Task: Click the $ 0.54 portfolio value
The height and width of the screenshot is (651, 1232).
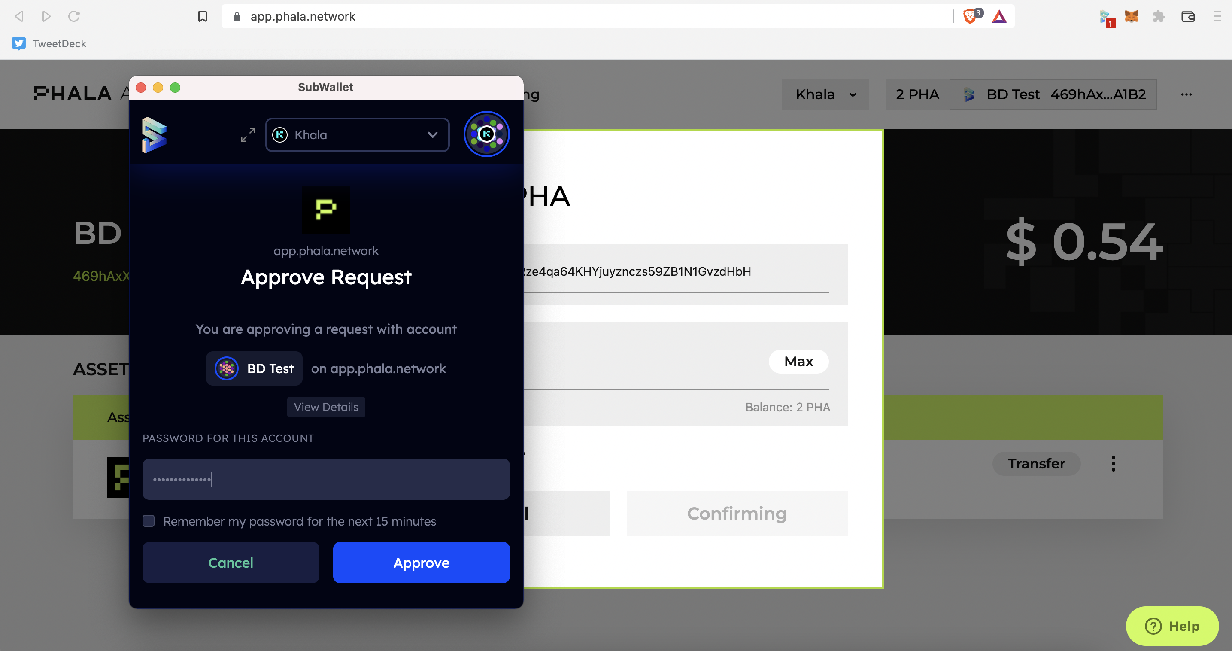Action: pos(1084,242)
